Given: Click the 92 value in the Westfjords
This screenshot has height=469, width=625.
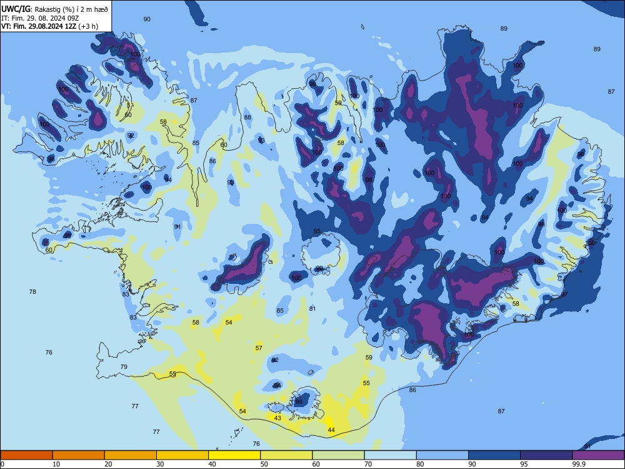Looking at the screenshot, I should click(x=131, y=136).
